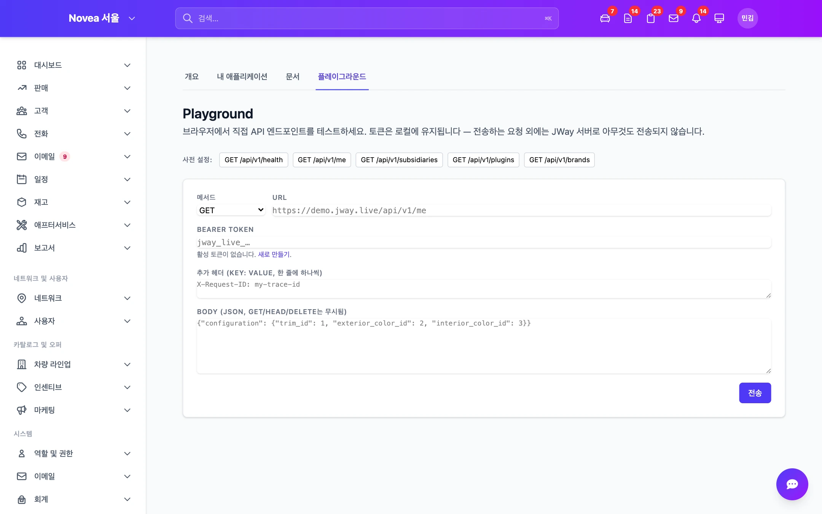Click the 회계 accounting icon
This screenshot has height=514, width=822.
[22, 499]
